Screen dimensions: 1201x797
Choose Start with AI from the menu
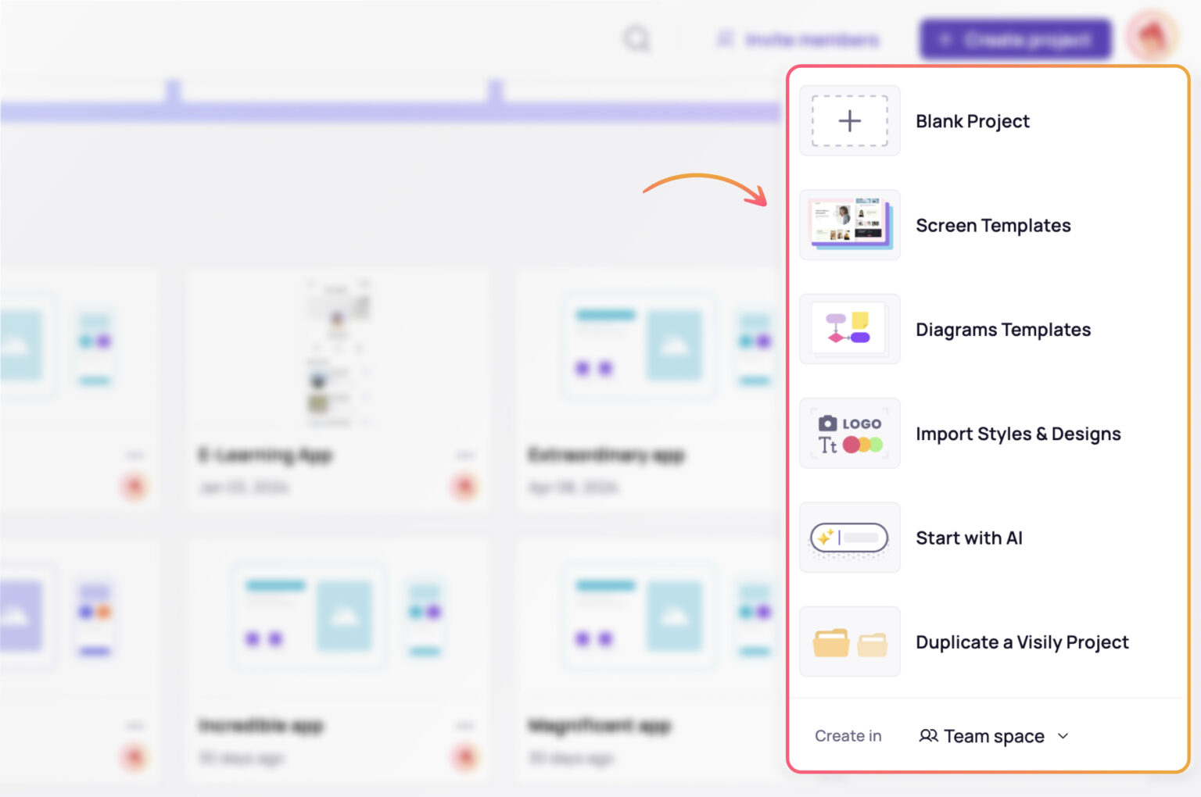[969, 538]
